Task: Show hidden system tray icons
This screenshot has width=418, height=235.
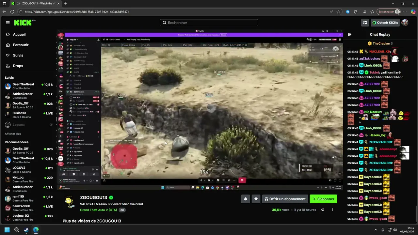Action: point(376,230)
